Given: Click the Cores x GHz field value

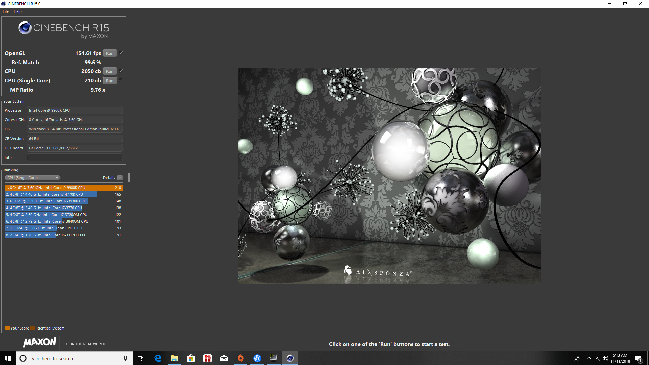Looking at the screenshot, I should click(x=75, y=120).
